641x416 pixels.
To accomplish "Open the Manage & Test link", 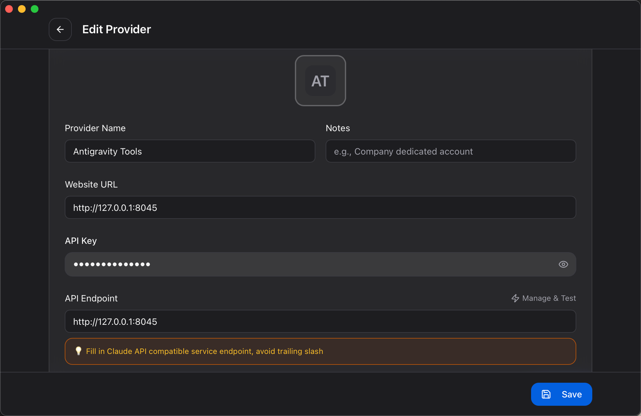I will point(549,298).
